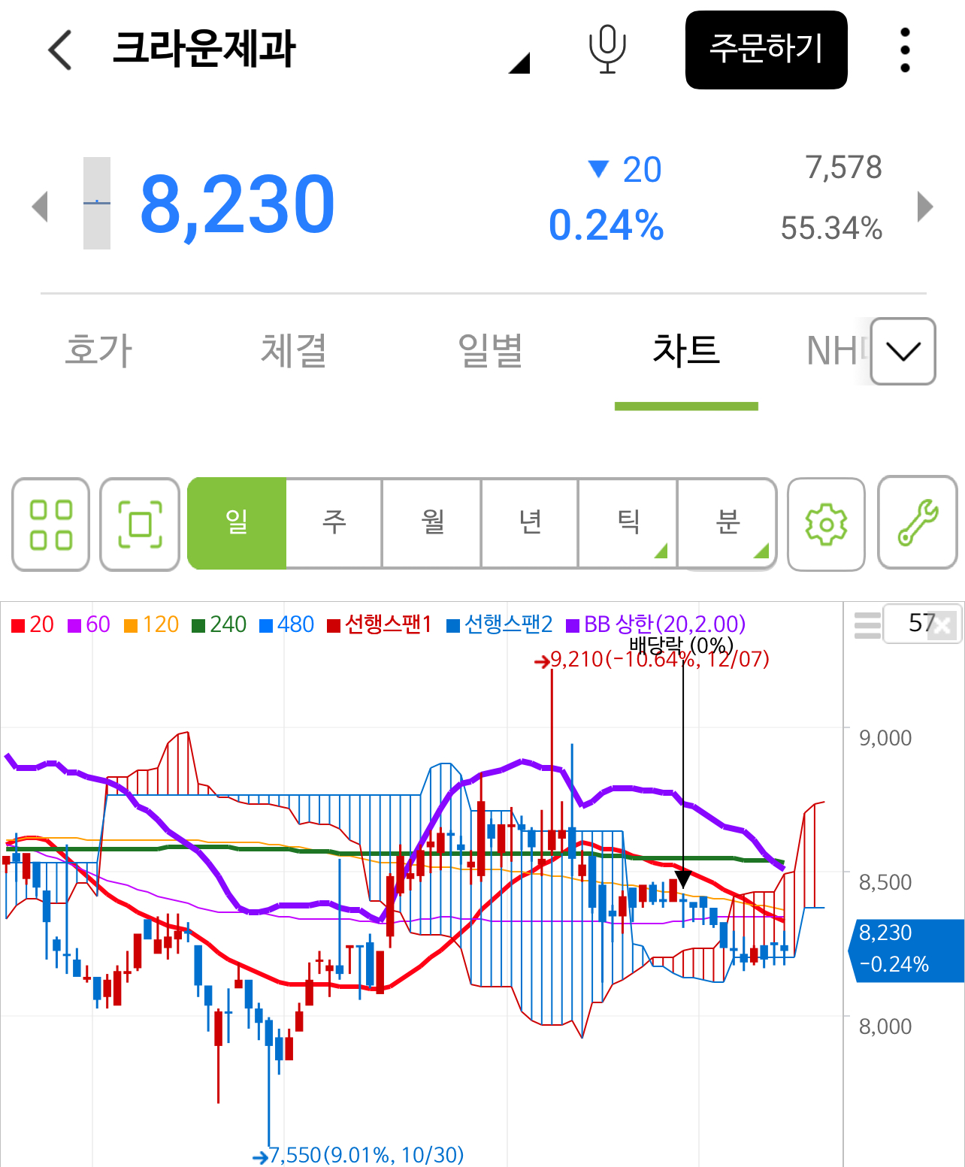Open the four-square multi-chart grid icon

pos(51,525)
